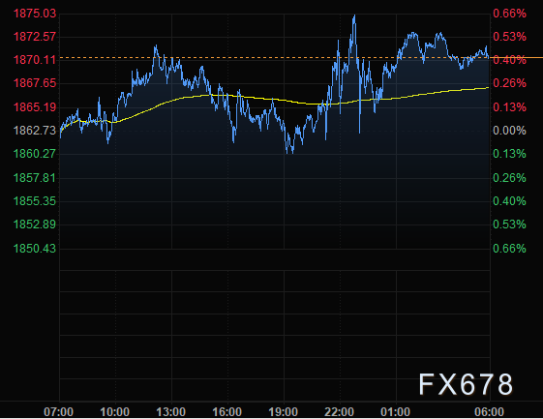The width and height of the screenshot is (543, 419).
Task: Click the 1862.73 baseline price label
Action: click(35, 131)
